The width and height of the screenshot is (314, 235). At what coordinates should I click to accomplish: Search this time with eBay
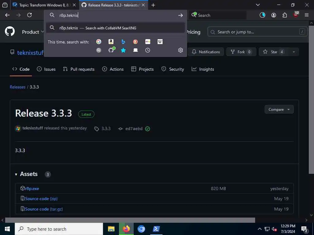(x=148, y=42)
